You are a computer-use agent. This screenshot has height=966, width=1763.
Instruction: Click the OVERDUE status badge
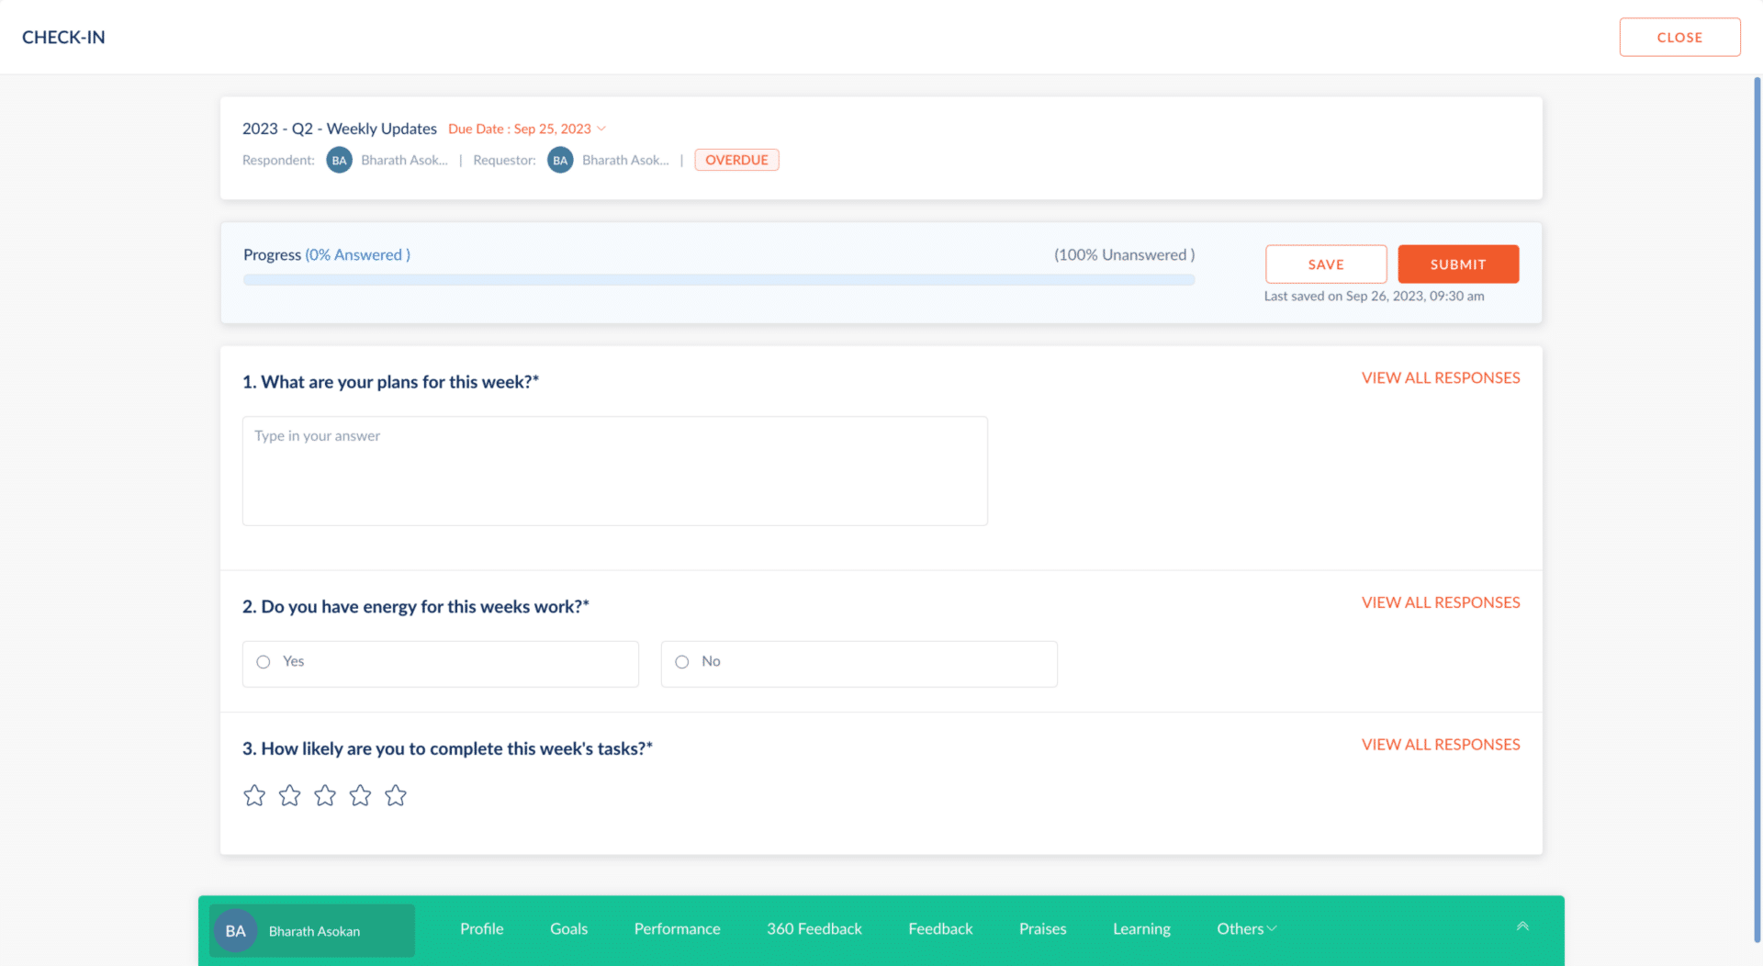[736, 160]
